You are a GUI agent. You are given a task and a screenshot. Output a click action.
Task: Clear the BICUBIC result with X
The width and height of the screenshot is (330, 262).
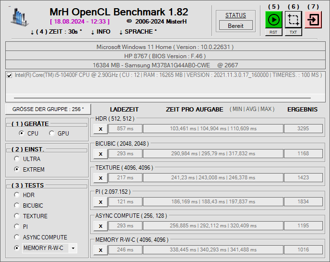101,154
